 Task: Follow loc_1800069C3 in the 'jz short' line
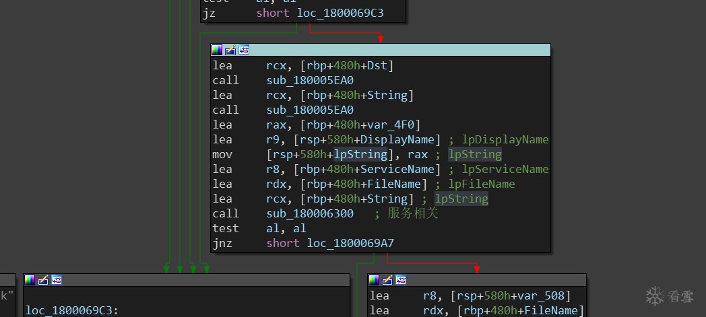(340, 13)
